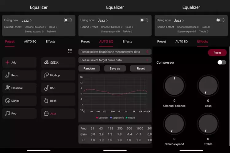Open AUTO EQ tab in left screen
This screenshot has width=230, height=153.
click(30, 41)
